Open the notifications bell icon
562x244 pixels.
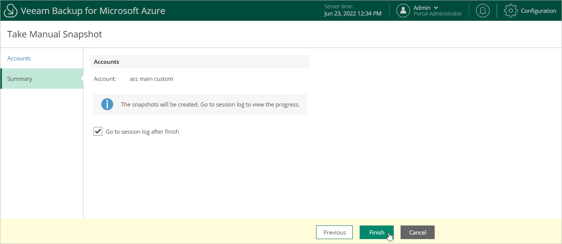pos(482,11)
